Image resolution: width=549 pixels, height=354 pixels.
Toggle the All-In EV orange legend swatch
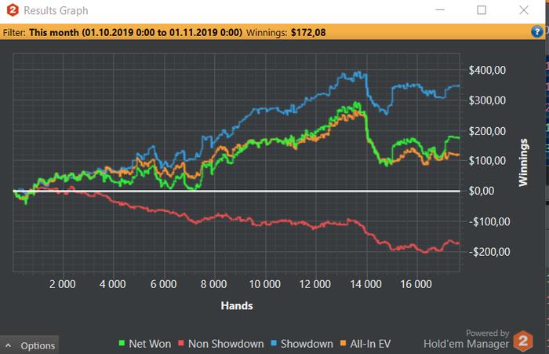click(344, 343)
